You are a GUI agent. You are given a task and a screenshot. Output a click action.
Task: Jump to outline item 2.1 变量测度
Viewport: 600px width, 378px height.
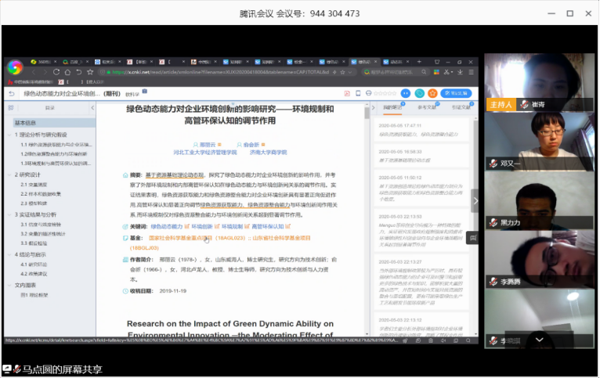[x=34, y=185]
